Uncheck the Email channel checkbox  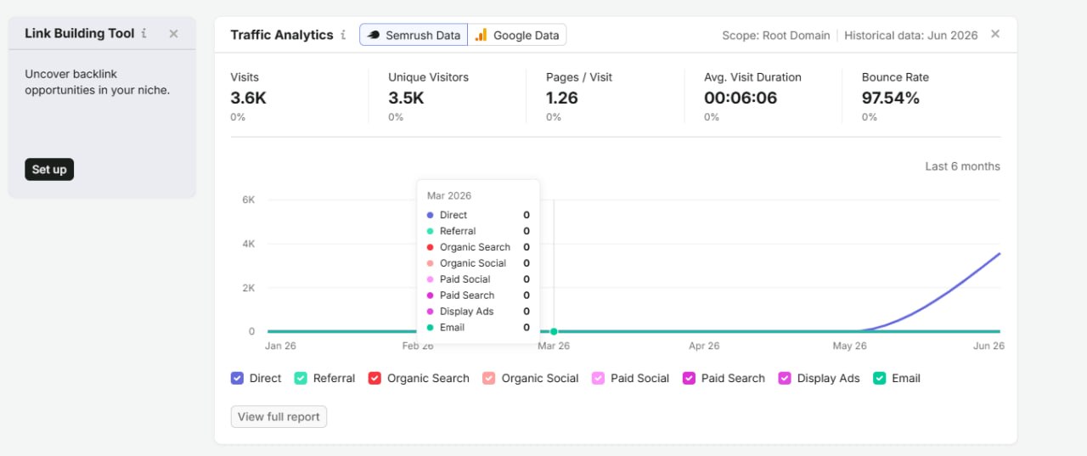[880, 378]
